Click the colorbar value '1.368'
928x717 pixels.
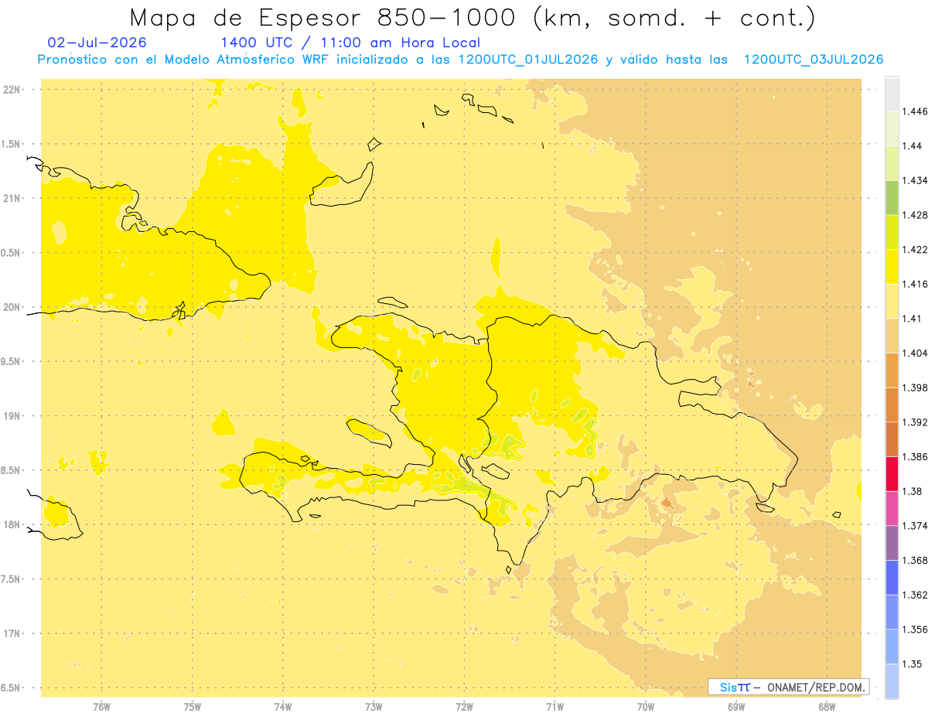(x=914, y=560)
